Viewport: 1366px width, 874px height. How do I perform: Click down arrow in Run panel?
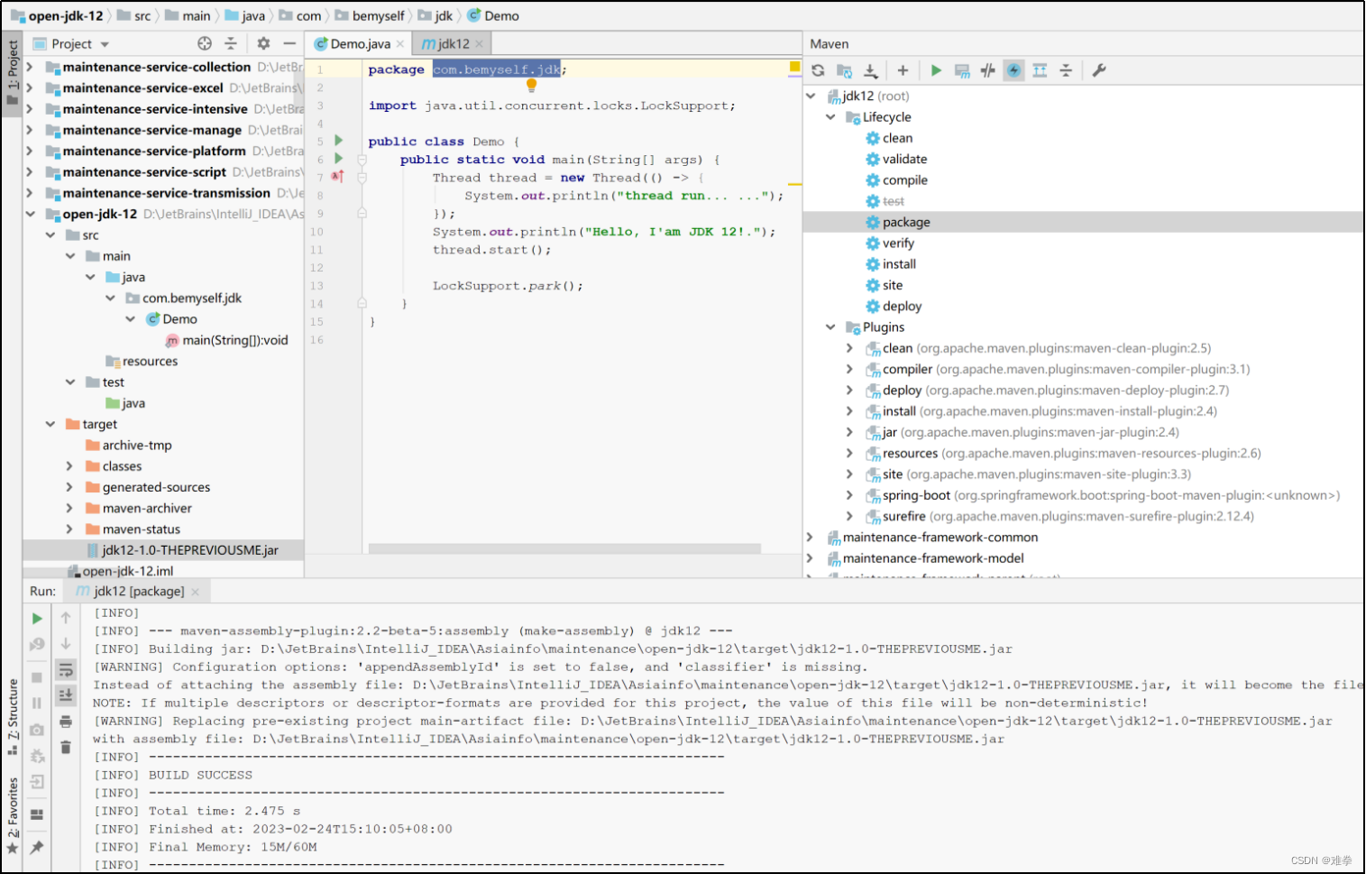[66, 643]
